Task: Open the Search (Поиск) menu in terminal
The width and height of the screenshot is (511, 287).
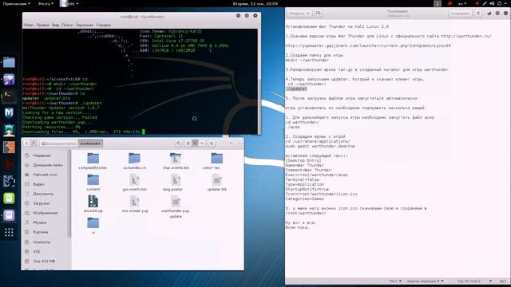Action: [x=67, y=25]
